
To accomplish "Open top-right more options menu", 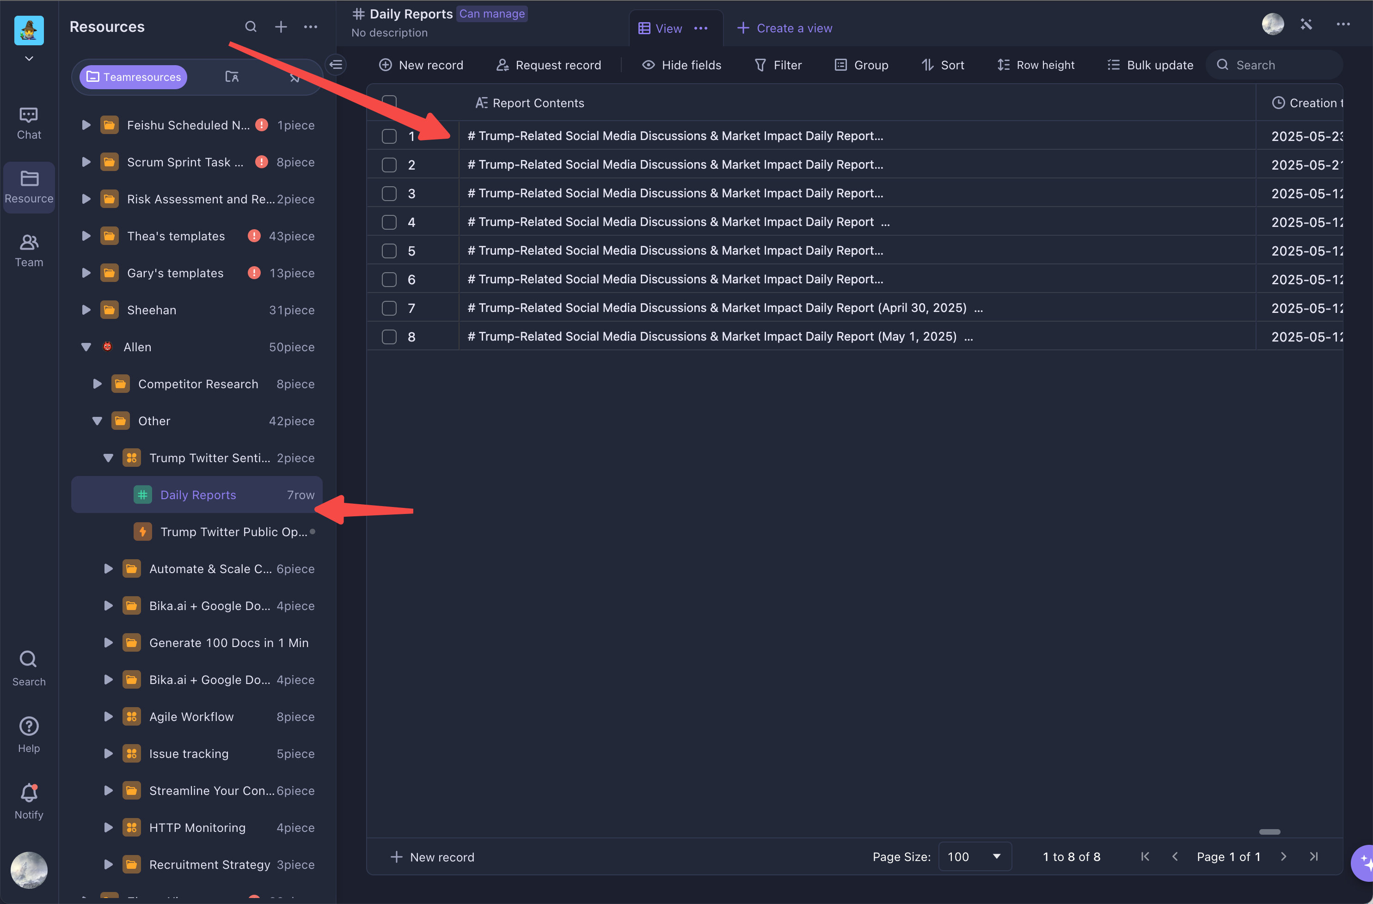I will [x=1343, y=24].
